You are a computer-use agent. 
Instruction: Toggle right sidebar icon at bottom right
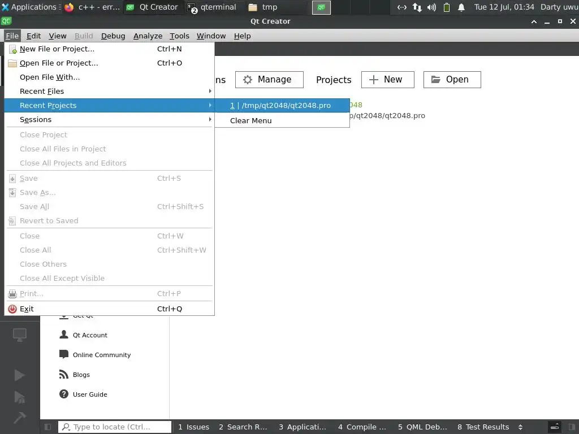[x=572, y=427]
